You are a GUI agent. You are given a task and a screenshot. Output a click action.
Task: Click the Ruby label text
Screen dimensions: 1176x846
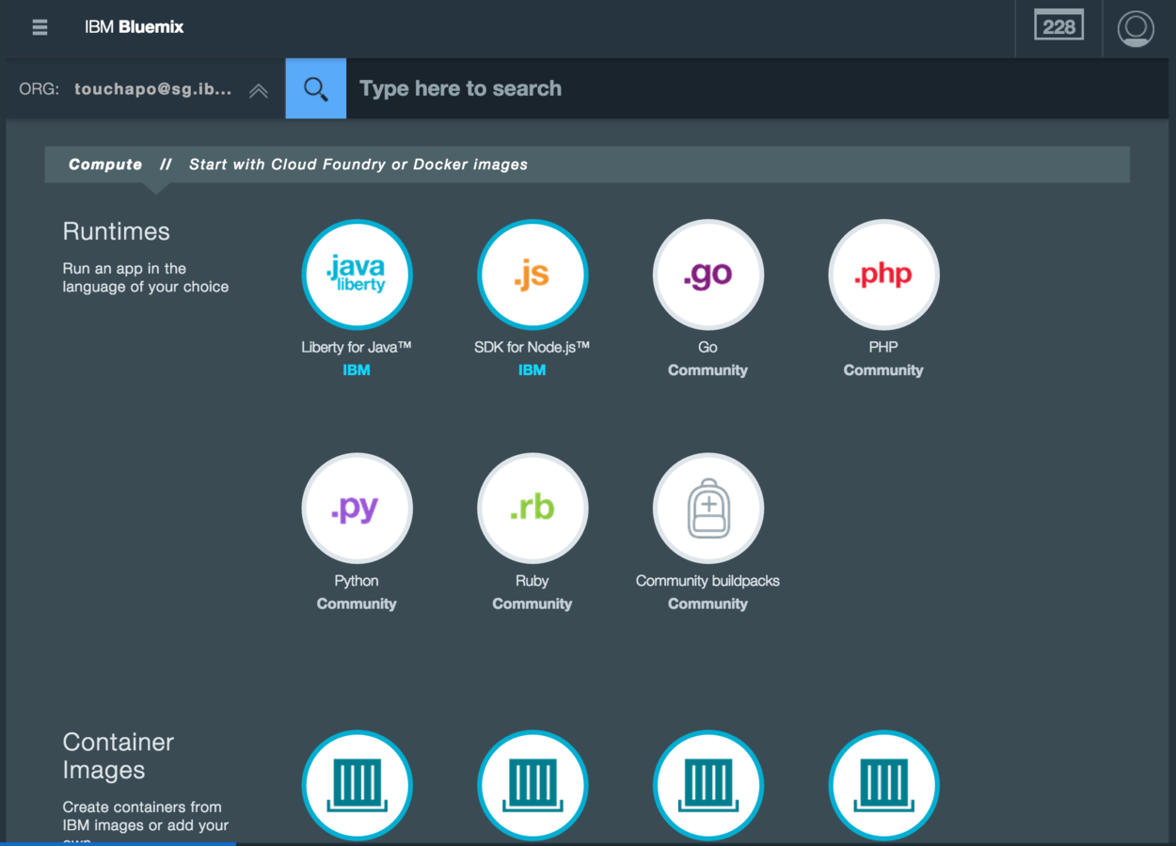pyautogui.click(x=532, y=581)
